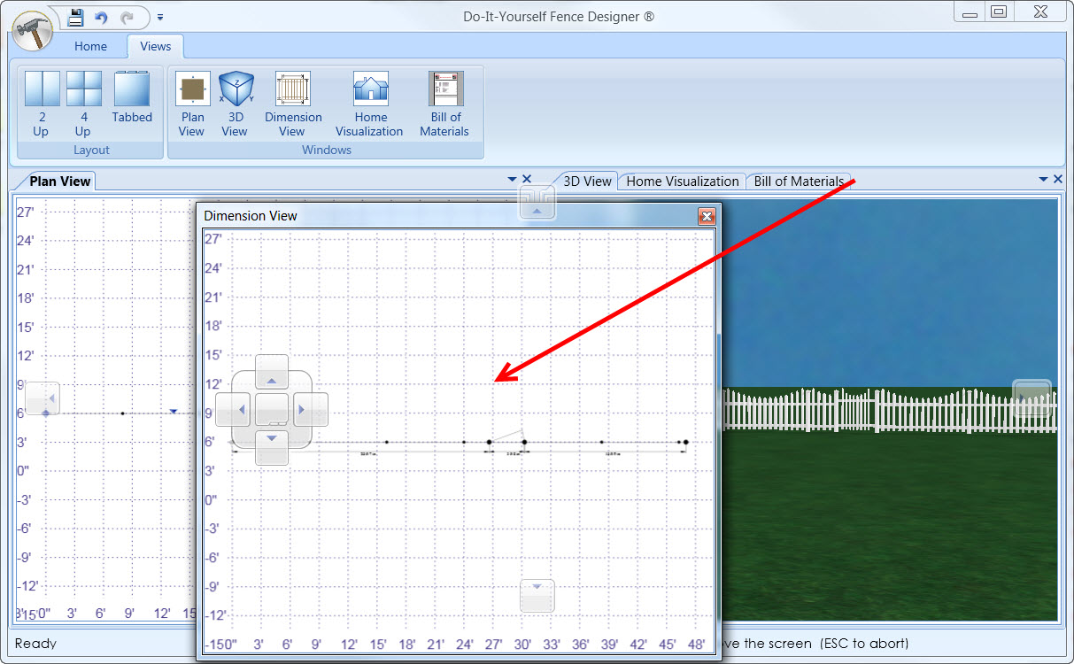Dock as tab using the center diamond middle guide
This screenshot has width=1074, height=664.
click(272, 409)
